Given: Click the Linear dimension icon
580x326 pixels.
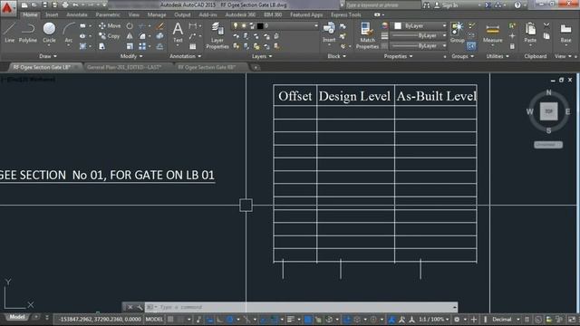Looking at the screenshot, I should pos(193,26).
